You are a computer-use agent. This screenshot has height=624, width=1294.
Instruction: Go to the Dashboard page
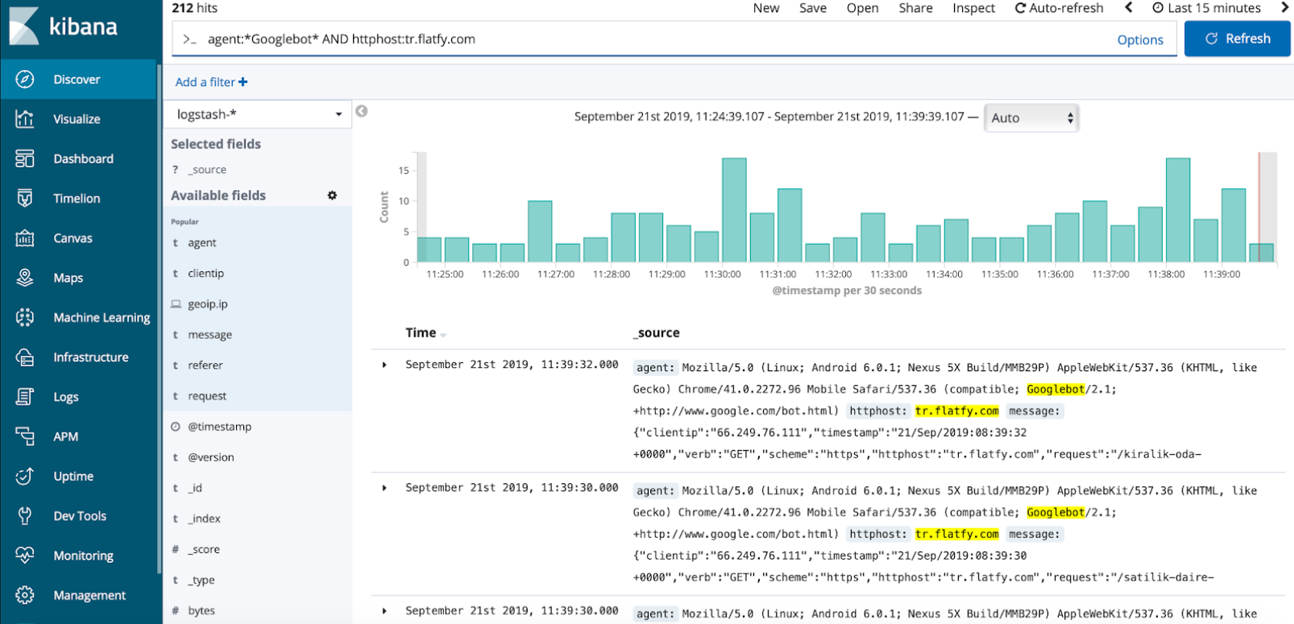78,159
